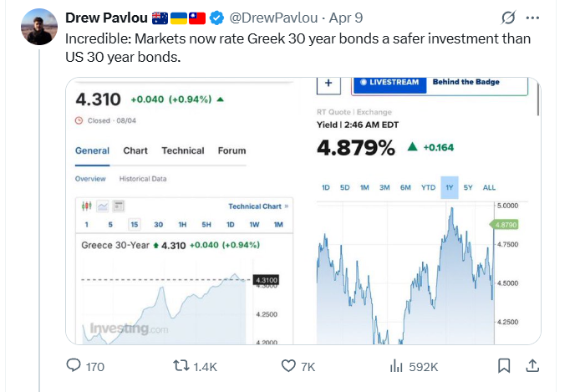This screenshot has width=580, height=392.
Task: Share post via upload arrow icon
Action: (x=532, y=366)
